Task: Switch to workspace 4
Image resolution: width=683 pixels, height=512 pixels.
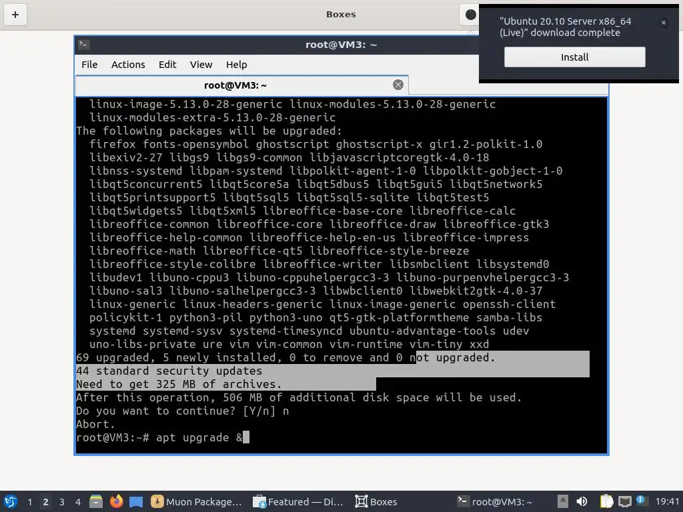Action: pos(78,501)
